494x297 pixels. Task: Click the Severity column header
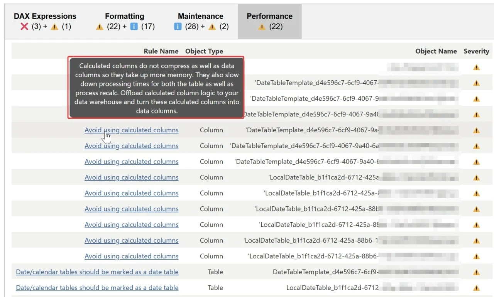pyautogui.click(x=476, y=51)
